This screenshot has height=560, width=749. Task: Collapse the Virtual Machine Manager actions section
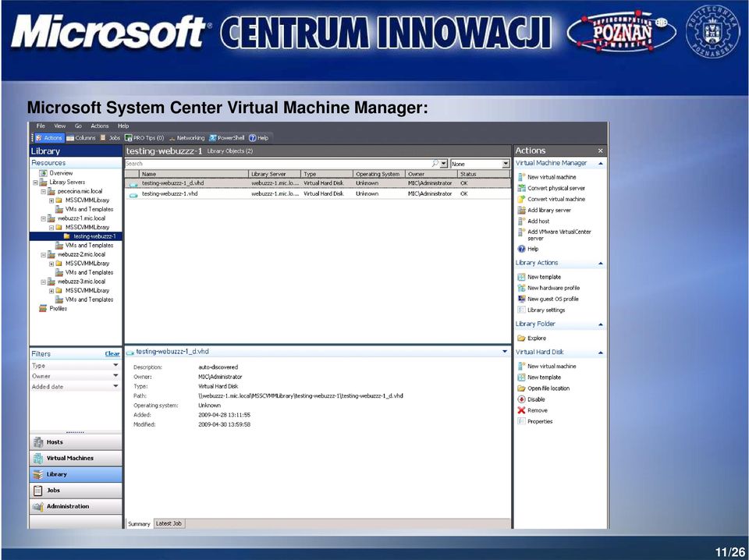coord(601,163)
